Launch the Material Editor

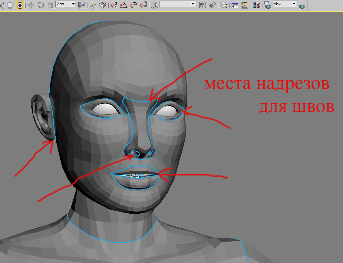pyautogui.click(x=256, y=5)
